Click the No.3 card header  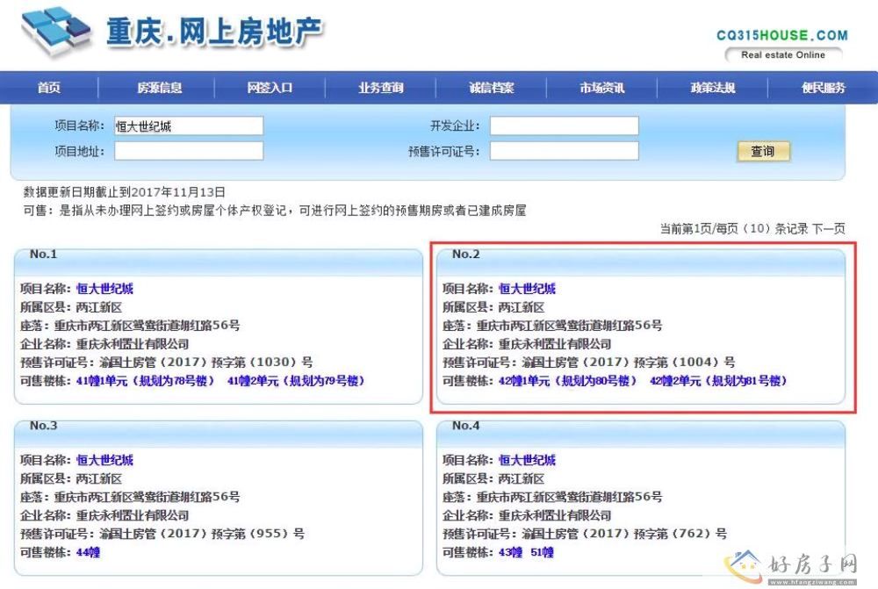click(219, 434)
